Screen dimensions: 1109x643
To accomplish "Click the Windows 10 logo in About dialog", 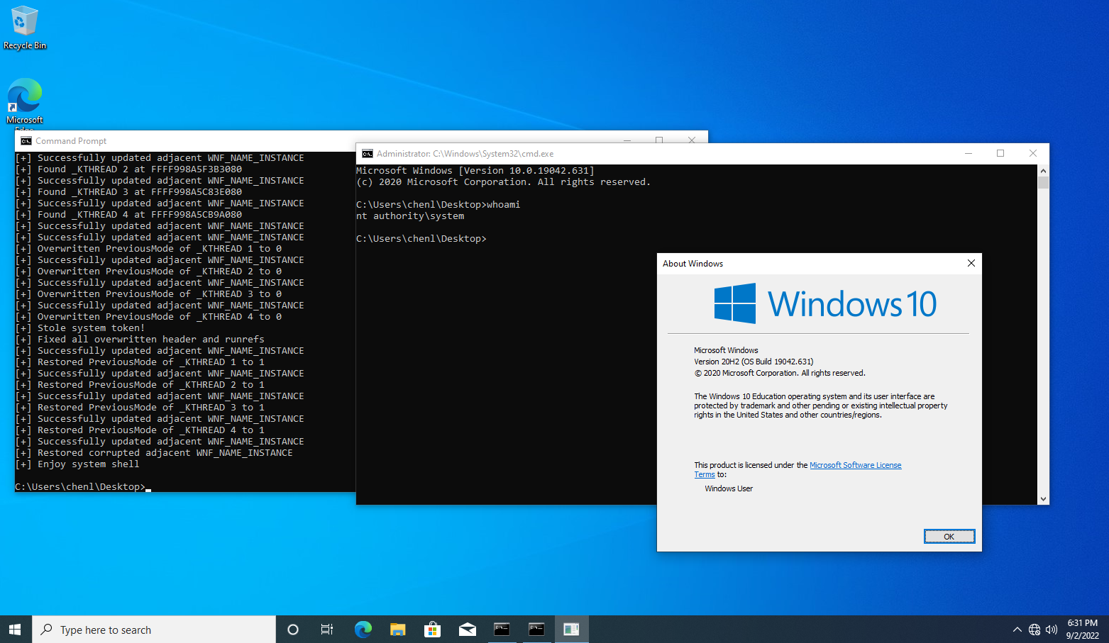I will click(825, 303).
